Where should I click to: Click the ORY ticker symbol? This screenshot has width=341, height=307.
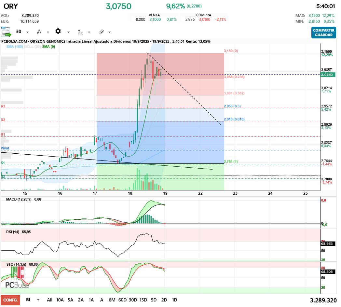coord(11,6)
